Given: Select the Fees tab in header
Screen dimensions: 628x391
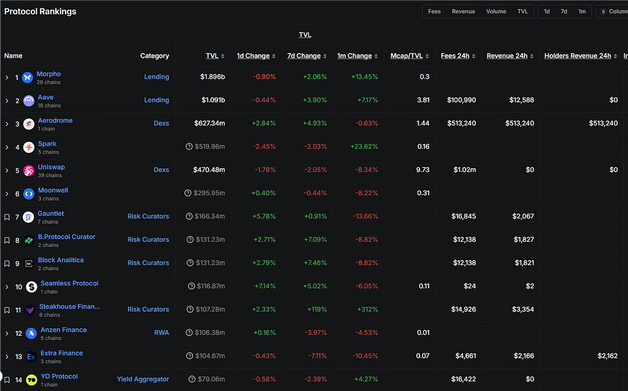Looking at the screenshot, I should point(434,12).
